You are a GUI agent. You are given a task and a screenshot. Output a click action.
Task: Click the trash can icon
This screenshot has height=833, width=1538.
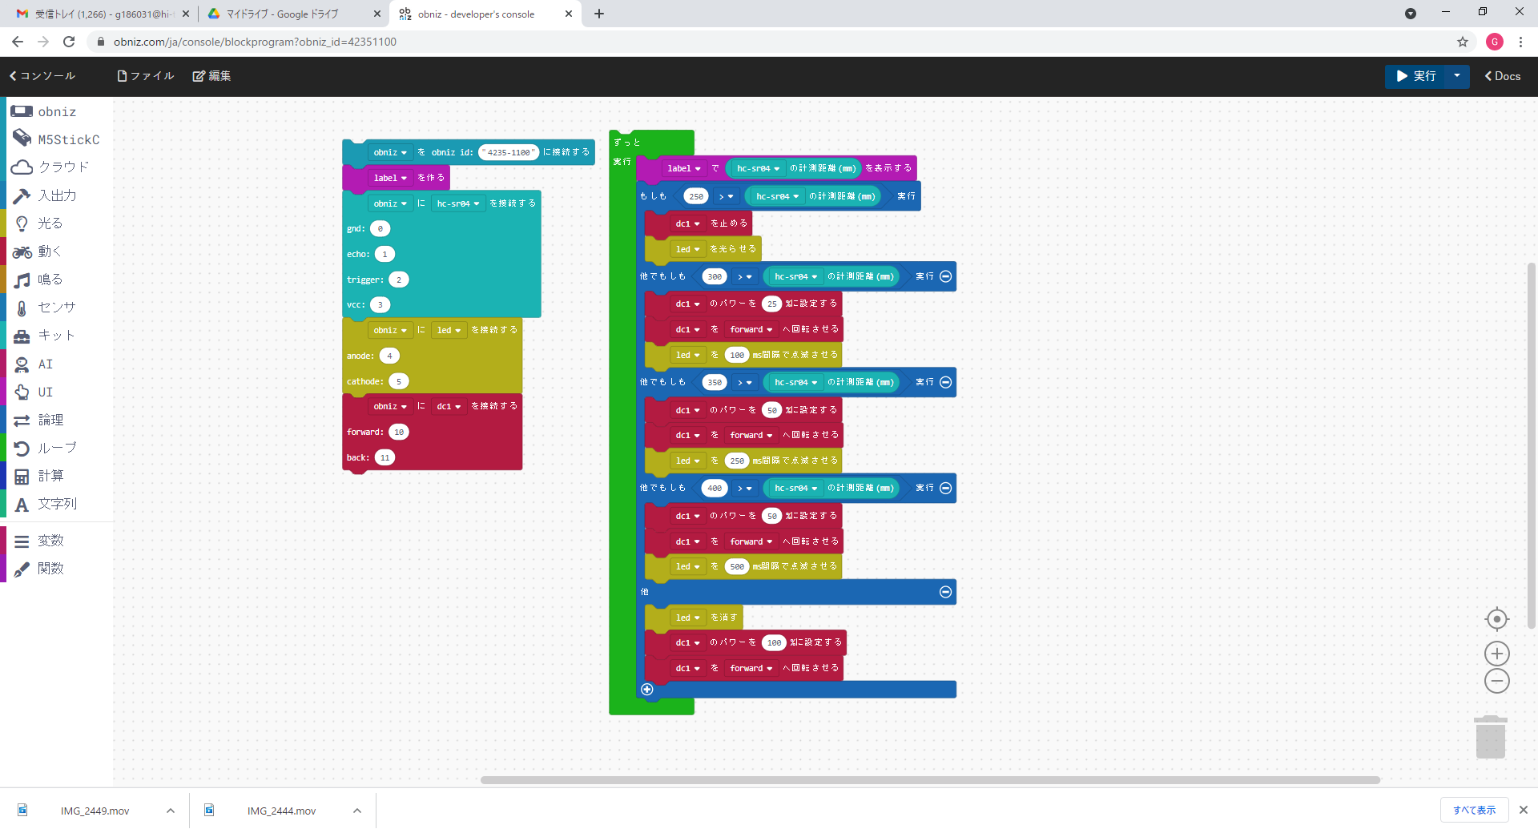[x=1490, y=737]
